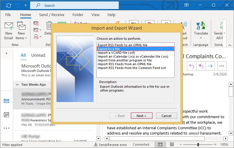The width and height of the screenshot is (234, 148).
Task: Cancel the Import and Export Wizard
Action: 166,116
